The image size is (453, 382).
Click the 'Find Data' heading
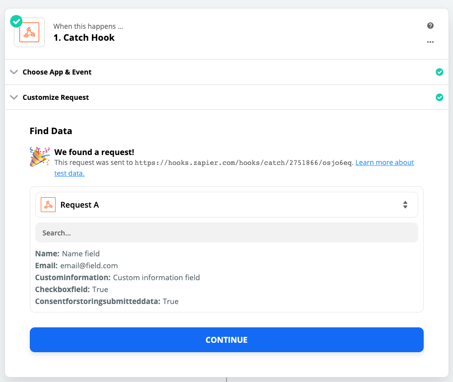point(51,131)
